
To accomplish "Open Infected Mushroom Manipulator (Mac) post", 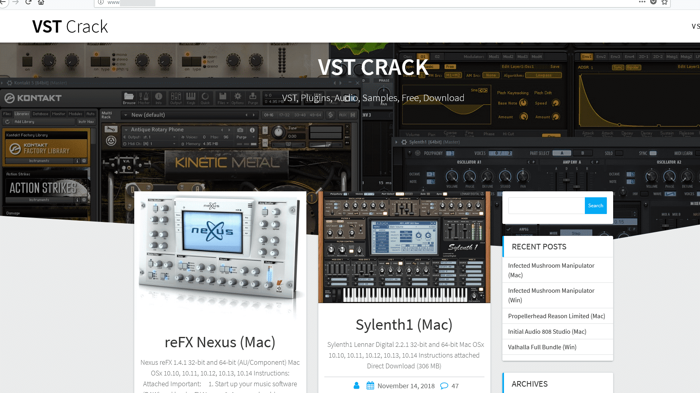I will coord(551,270).
